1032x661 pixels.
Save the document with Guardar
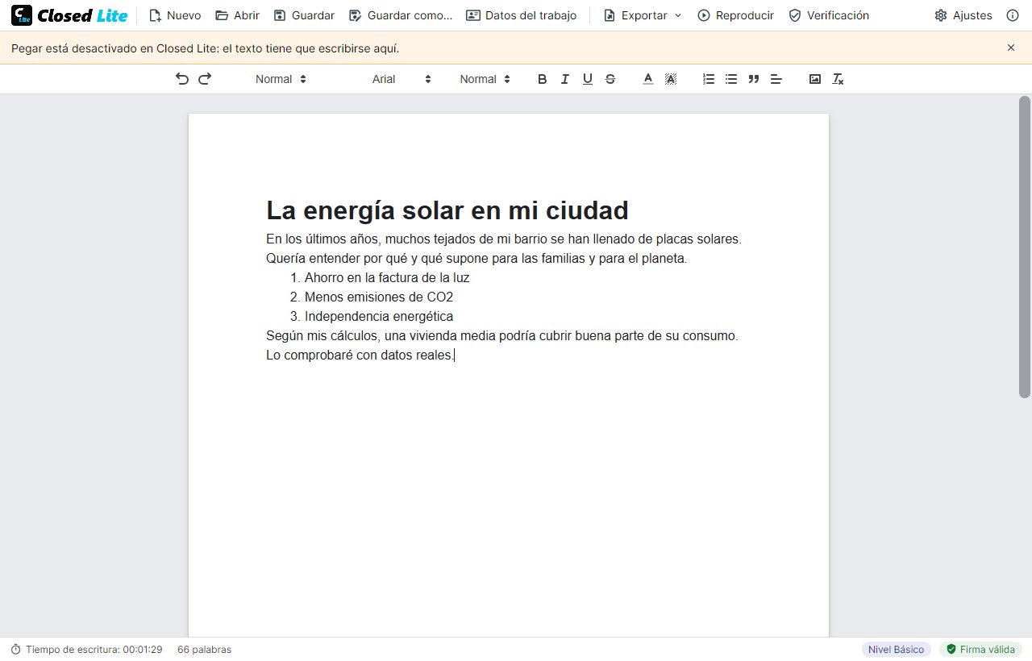(304, 15)
